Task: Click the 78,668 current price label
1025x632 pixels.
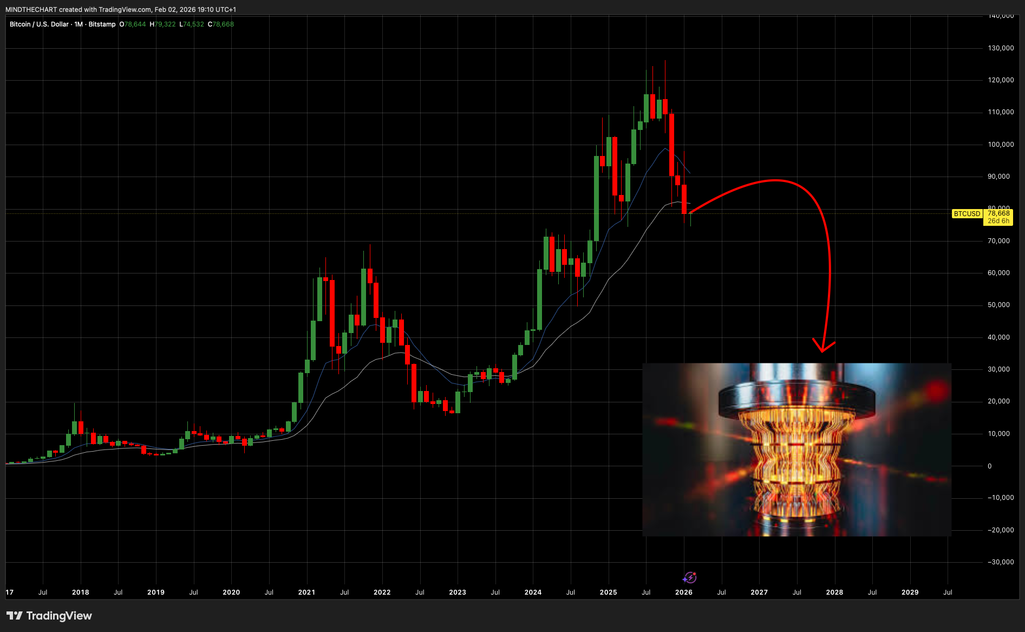Action: click(998, 213)
